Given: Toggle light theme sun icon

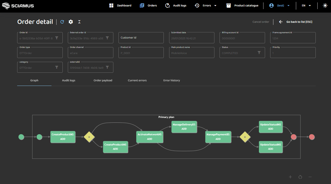Looking at the screenshot, I should click(325, 5).
